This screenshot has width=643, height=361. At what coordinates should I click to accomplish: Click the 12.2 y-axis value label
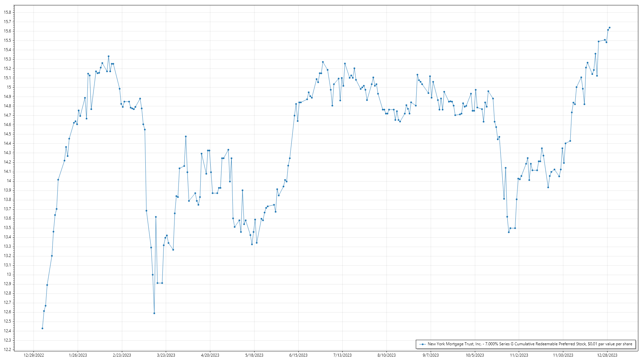coord(7,350)
